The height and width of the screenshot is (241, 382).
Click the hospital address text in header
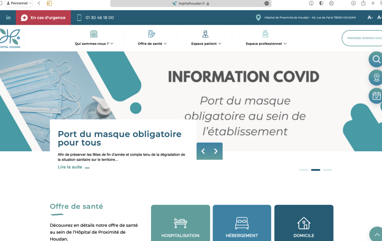(x=310, y=18)
